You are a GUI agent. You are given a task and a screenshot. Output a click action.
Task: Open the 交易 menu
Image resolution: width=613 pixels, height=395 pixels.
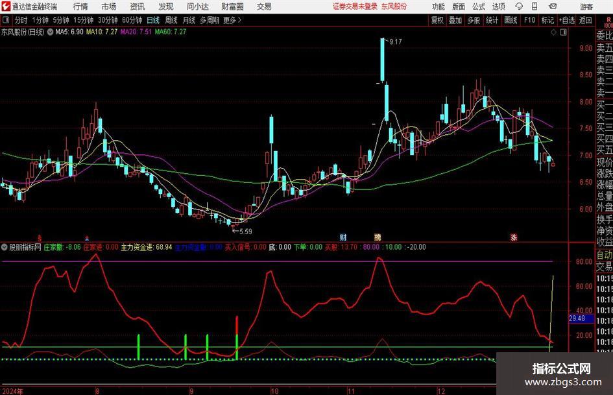264,6
